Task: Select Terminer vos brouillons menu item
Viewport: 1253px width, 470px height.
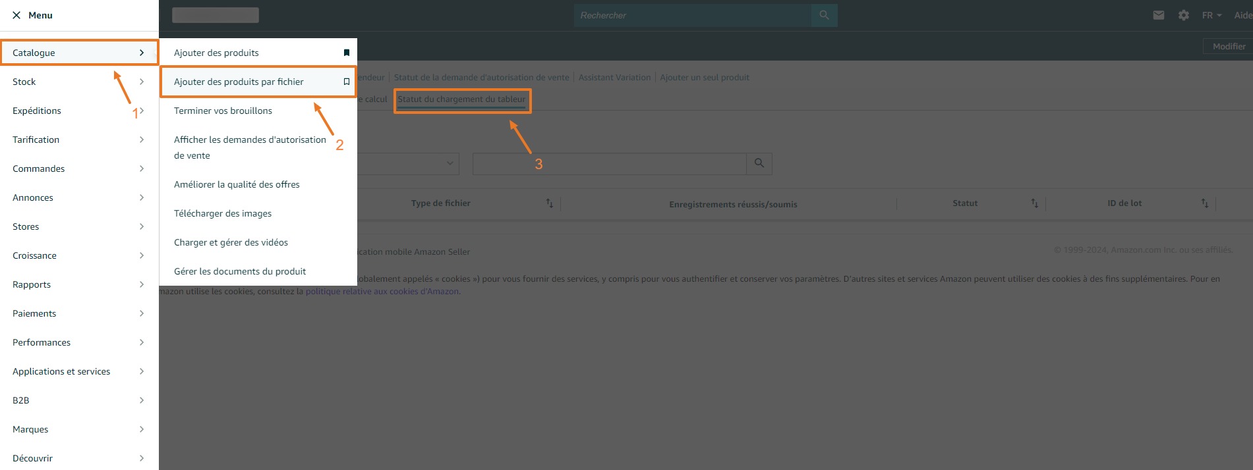Action: (x=223, y=111)
